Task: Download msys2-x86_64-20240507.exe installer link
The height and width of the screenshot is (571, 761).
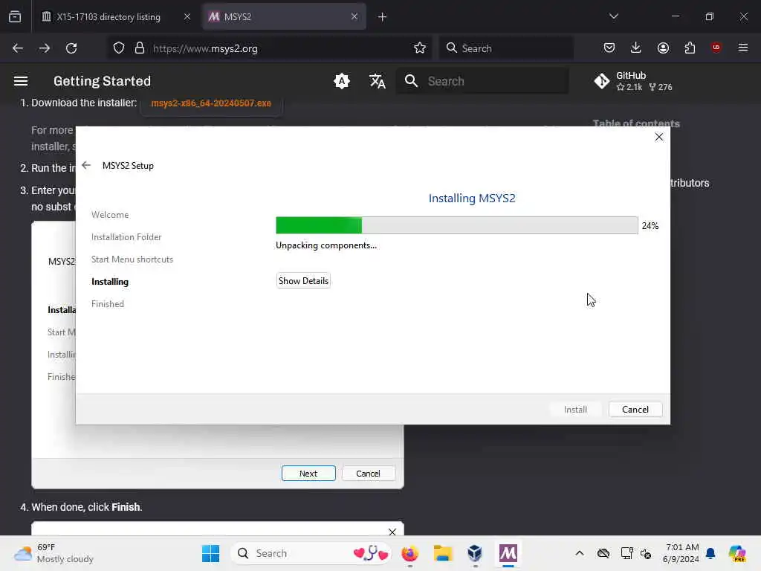Action: point(211,103)
